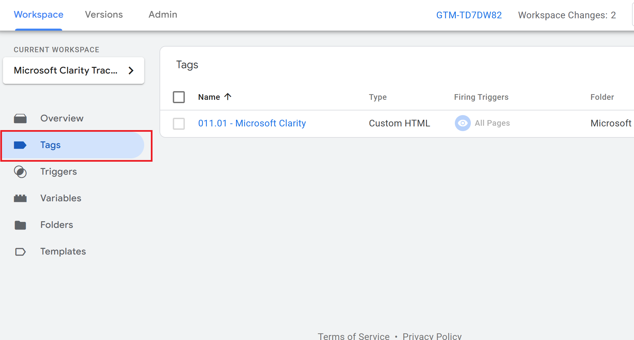Click the blue Tags label icon
This screenshot has width=634, height=340.
pos(20,145)
